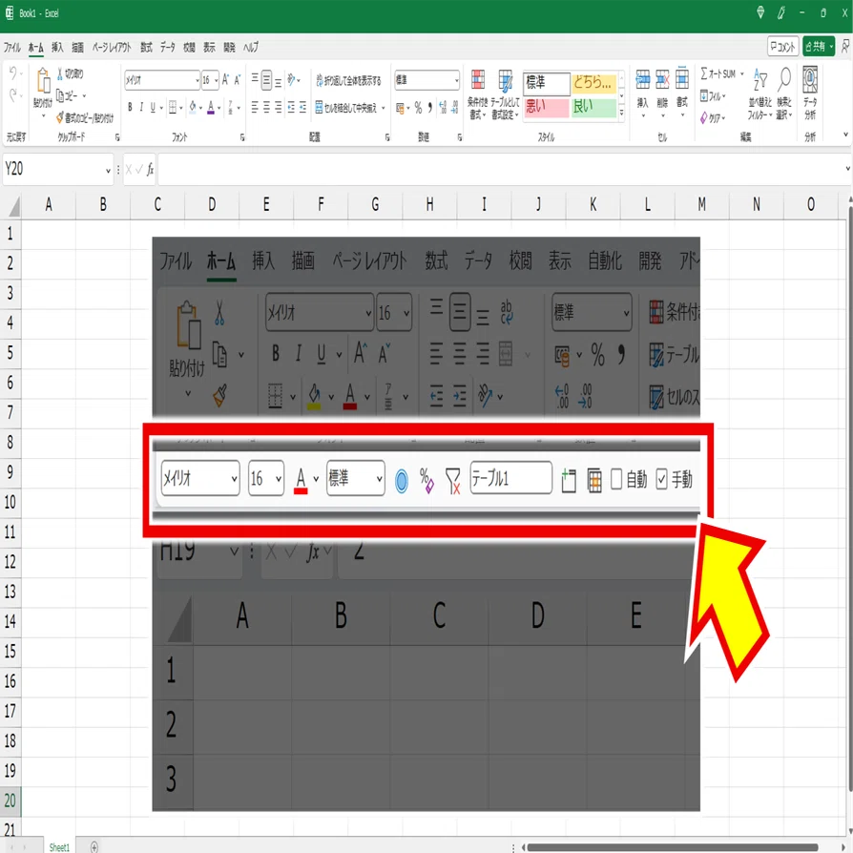Screen dimensions: 853x853
Task: Click the Redo arrow icon
Action: click(x=13, y=95)
